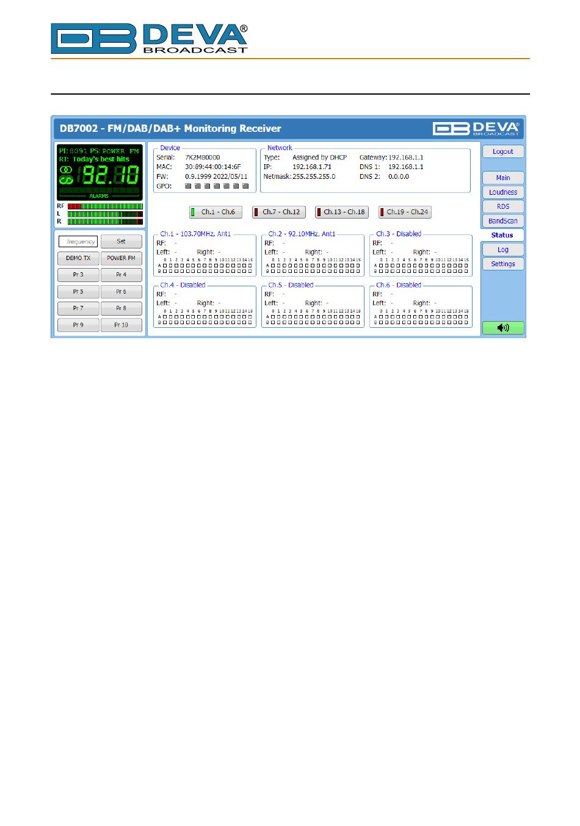Open the RDS page
The image size is (580, 826).
pos(503,206)
